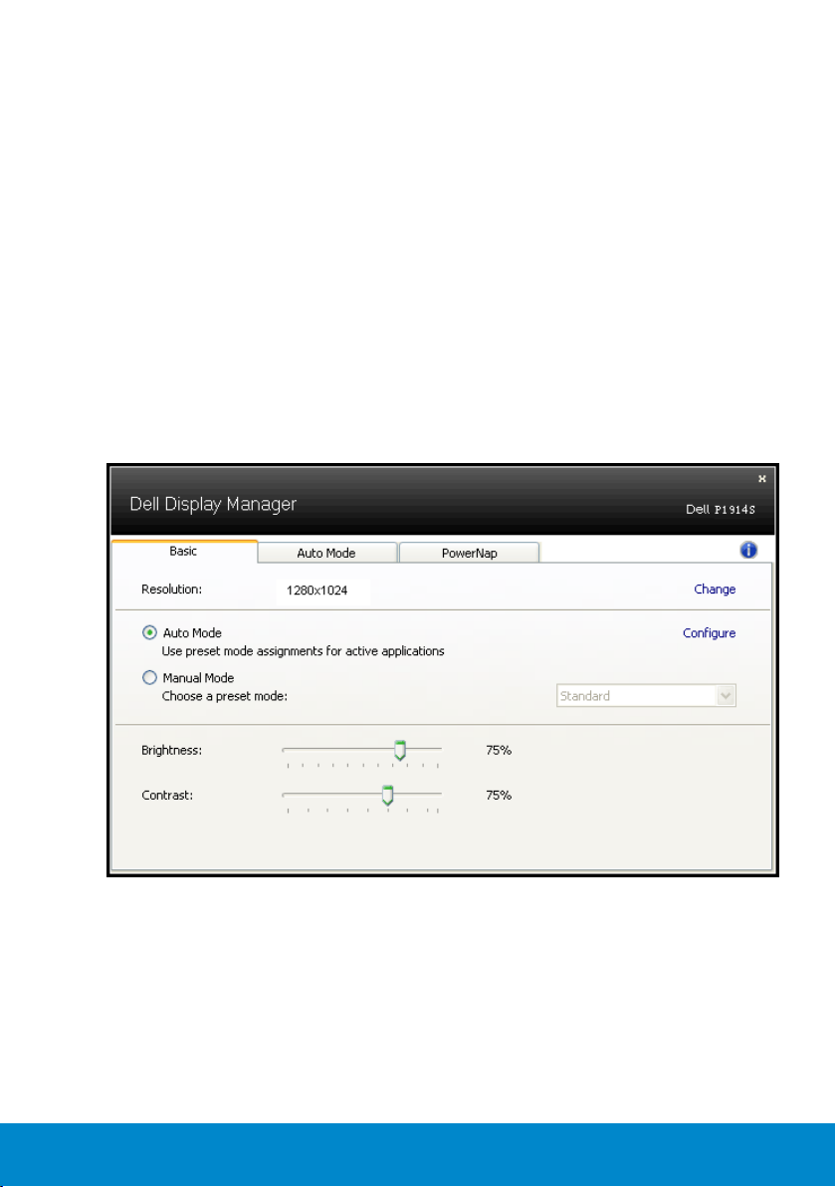Open the Configure link for Auto Mode
Screen dimensions: 836x1187
click(709, 633)
